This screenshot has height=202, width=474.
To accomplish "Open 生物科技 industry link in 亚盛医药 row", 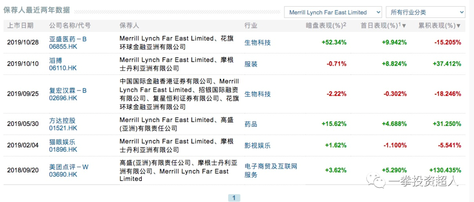I will pyautogui.click(x=257, y=42).
